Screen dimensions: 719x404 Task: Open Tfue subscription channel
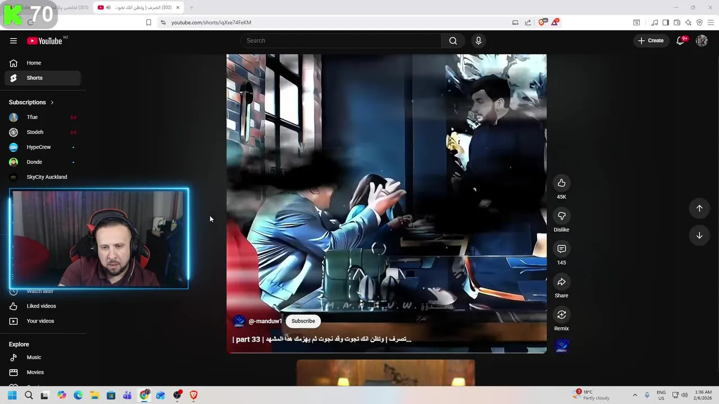(43, 117)
